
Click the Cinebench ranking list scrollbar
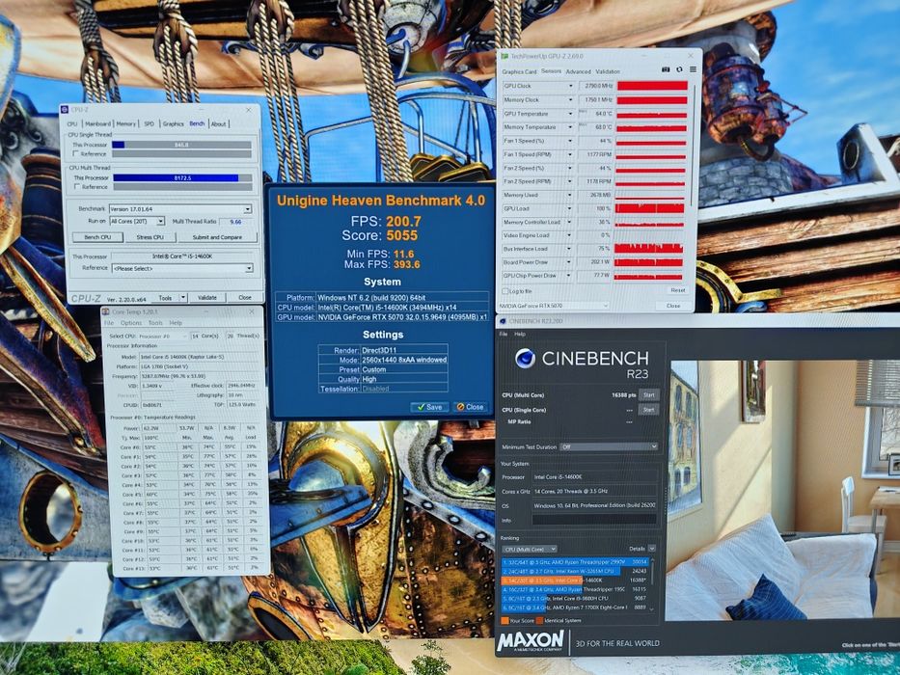tap(652, 584)
